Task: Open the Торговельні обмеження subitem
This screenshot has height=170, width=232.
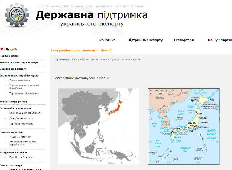Action: pos(24,93)
